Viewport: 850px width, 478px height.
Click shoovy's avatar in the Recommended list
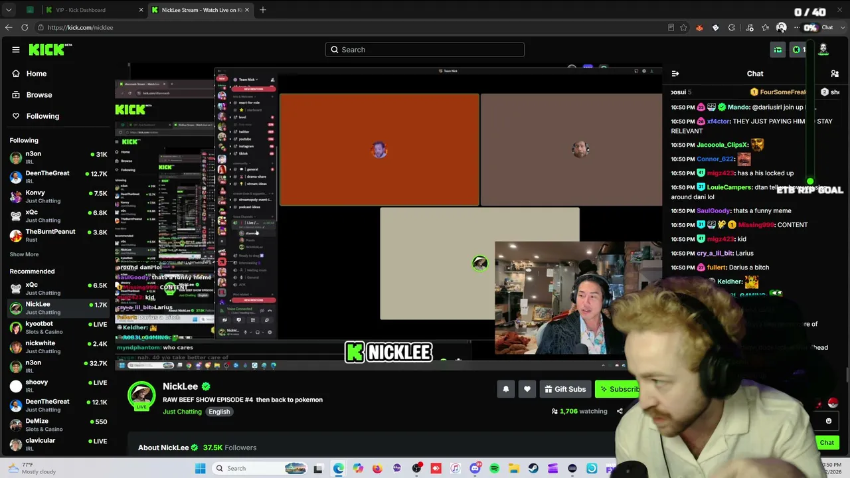16,386
